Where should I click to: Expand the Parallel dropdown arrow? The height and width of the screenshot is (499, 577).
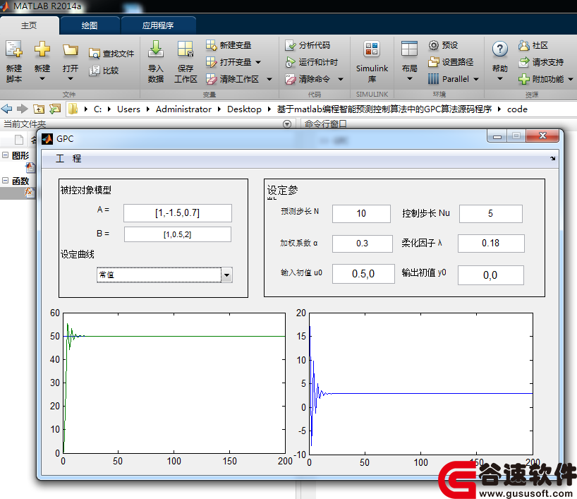[476, 79]
